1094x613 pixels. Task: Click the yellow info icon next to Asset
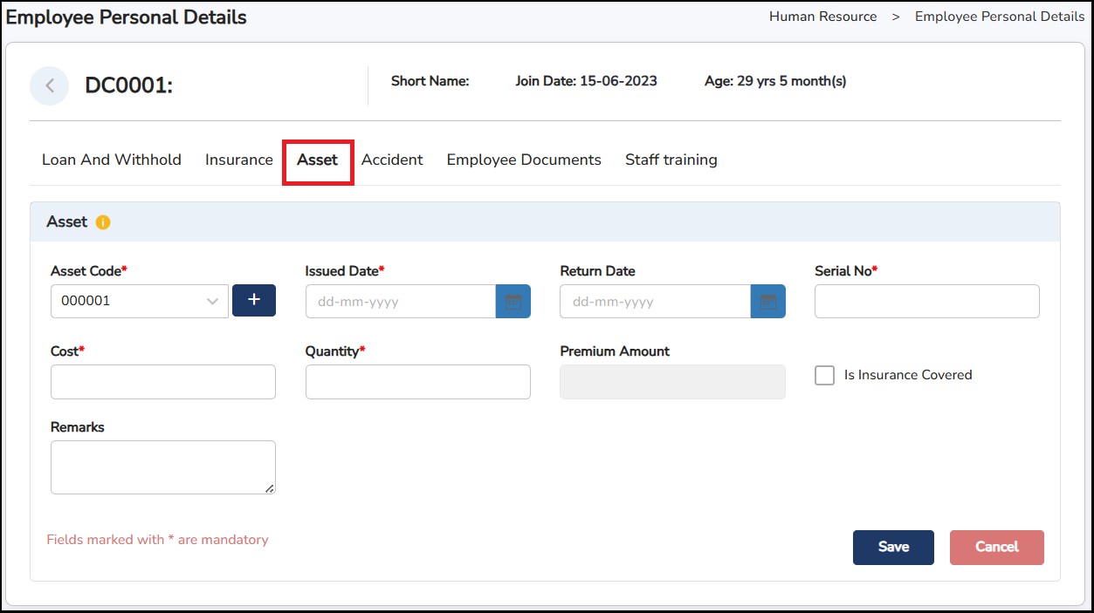[103, 222]
